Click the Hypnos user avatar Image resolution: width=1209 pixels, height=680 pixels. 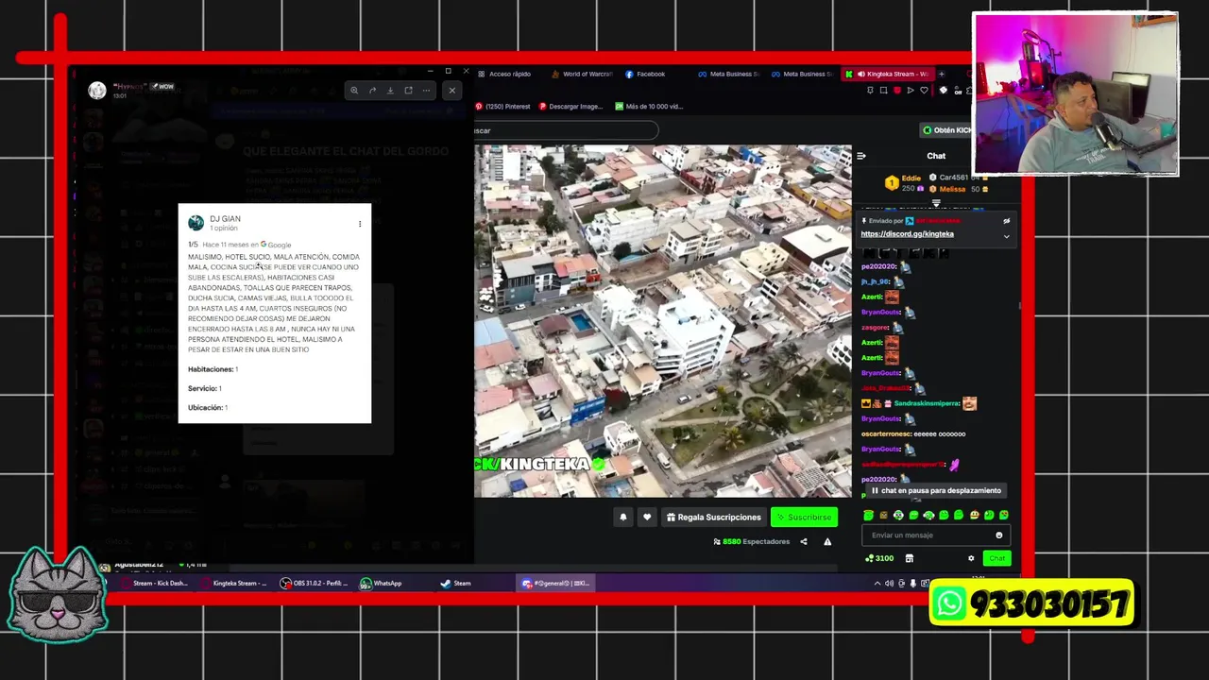click(97, 91)
